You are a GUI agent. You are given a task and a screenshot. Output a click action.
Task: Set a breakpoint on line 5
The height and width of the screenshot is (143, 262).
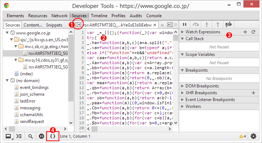pyautogui.click(x=83, y=53)
